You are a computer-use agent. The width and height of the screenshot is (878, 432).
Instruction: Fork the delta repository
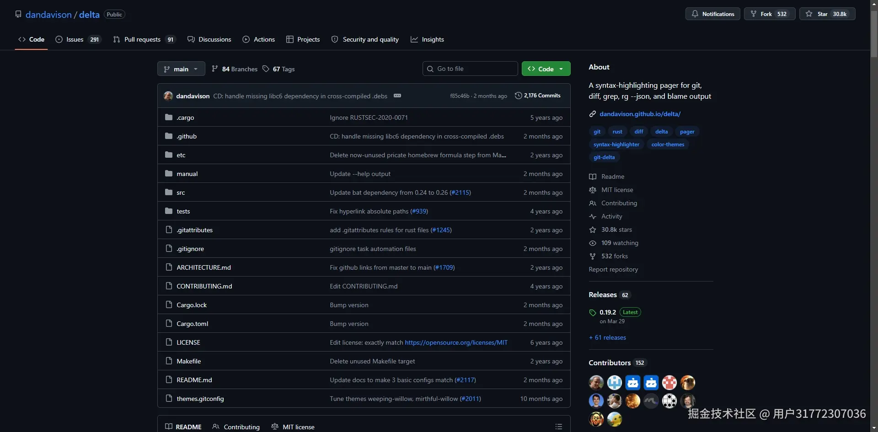770,14
